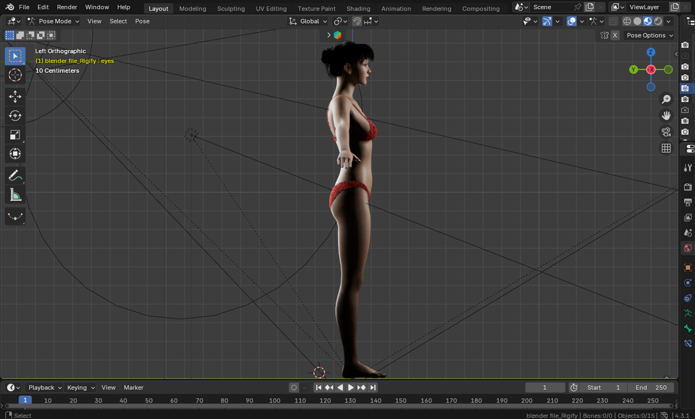Click the hand pan-view icon
The image size is (695, 419).
(666, 116)
